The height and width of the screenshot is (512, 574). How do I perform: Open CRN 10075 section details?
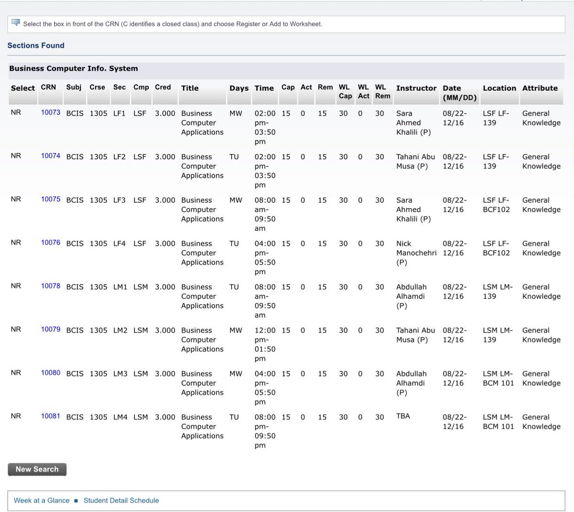click(x=51, y=199)
